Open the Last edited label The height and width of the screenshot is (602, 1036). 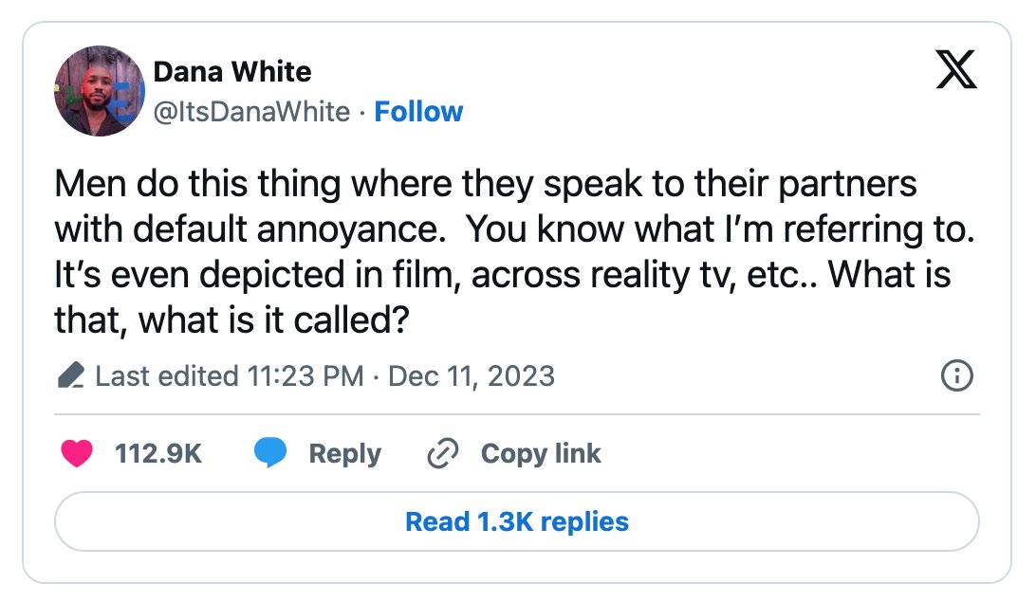[x=167, y=375]
